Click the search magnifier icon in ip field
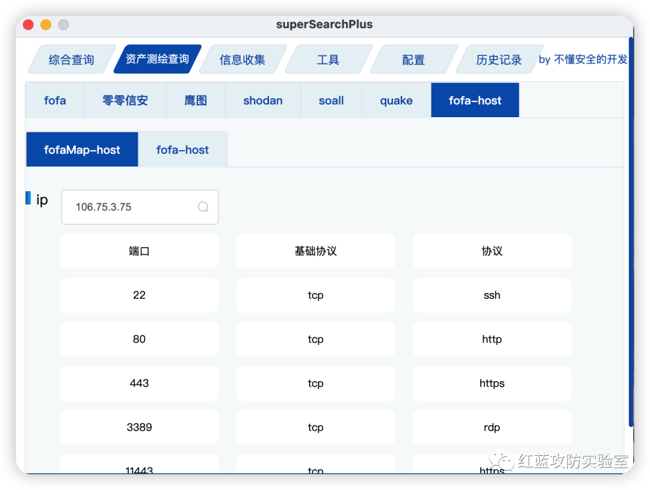The width and height of the screenshot is (650, 490). tap(203, 207)
